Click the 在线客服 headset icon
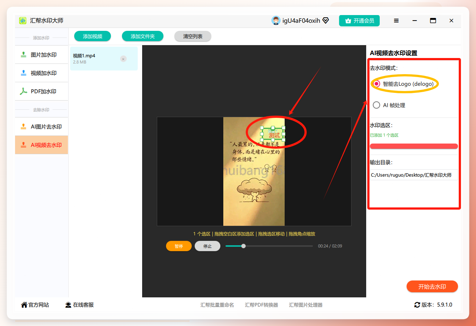The height and width of the screenshot is (326, 476). [x=68, y=305]
